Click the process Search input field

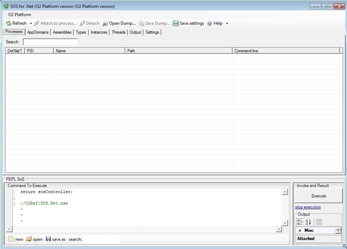pos(50,42)
